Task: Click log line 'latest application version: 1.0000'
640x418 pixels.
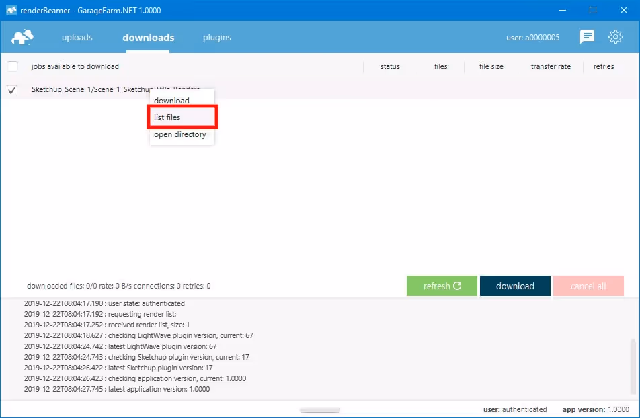Action: (x=117, y=389)
